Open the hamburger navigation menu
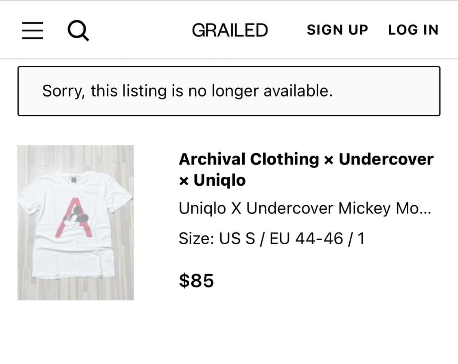 click(33, 31)
